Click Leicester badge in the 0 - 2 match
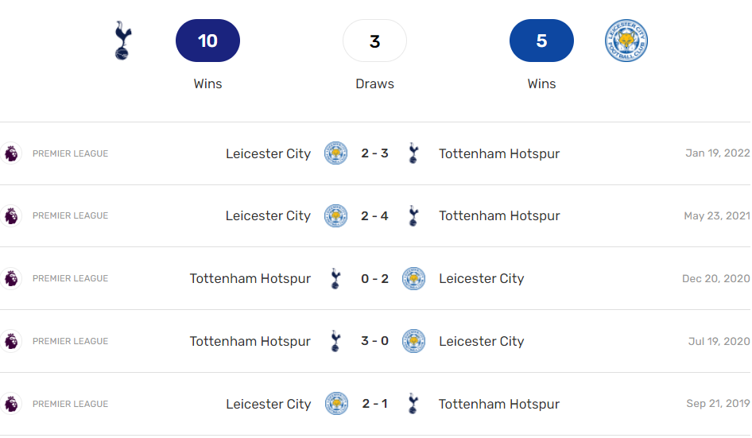 pos(413,278)
